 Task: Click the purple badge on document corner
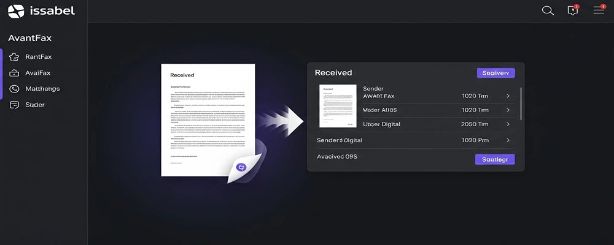(241, 167)
